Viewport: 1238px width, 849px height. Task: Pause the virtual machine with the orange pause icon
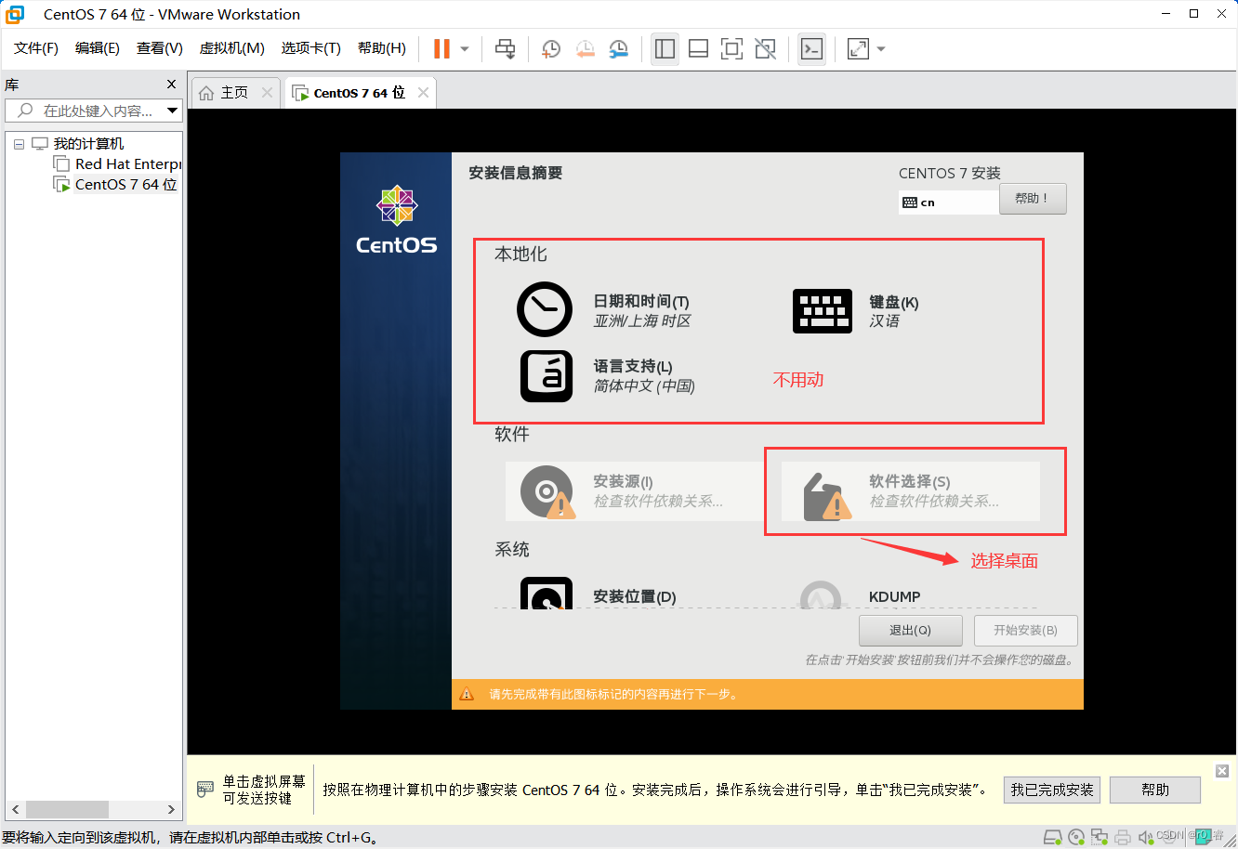coord(442,49)
